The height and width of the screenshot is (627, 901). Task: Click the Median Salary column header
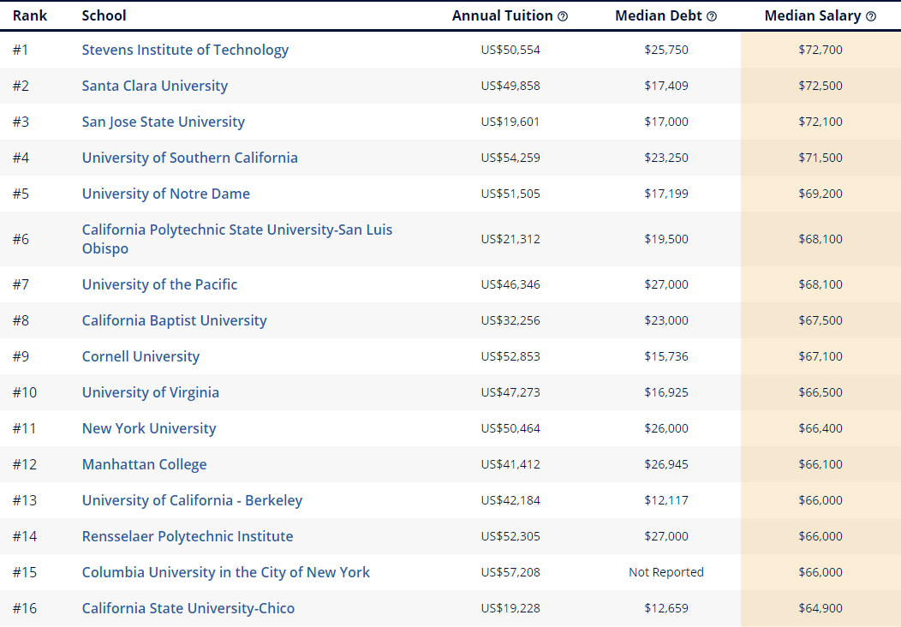click(x=814, y=16)
